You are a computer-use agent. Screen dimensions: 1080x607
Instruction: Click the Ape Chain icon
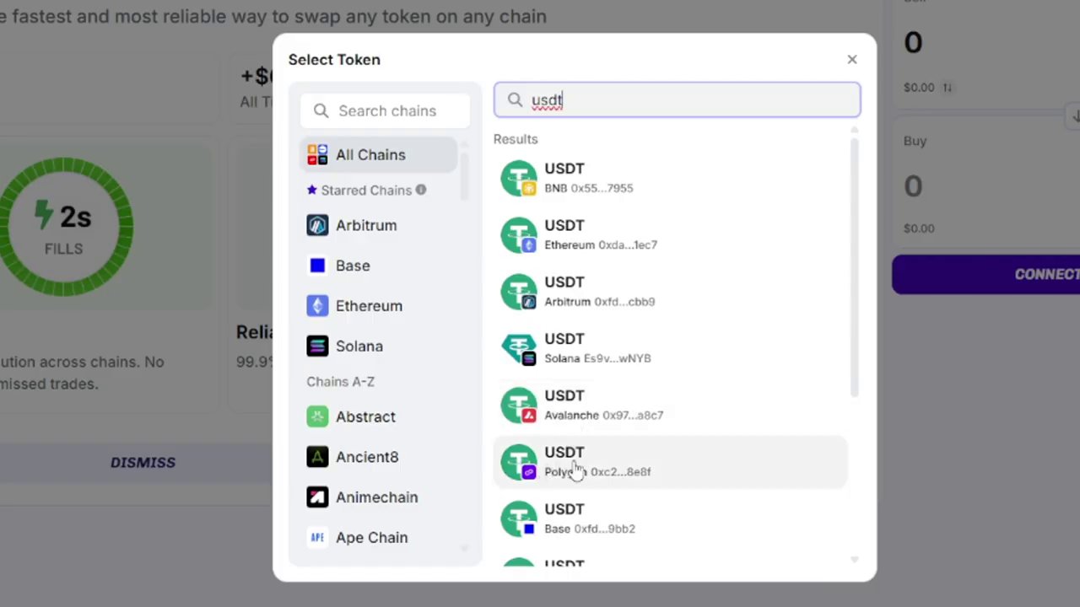[317, 538]
